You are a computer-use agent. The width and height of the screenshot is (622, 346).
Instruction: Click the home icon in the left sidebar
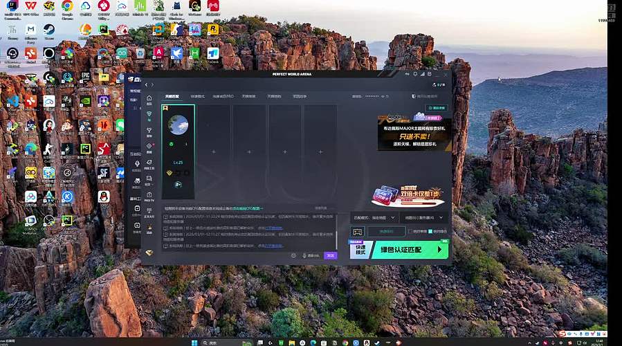click(149, 98)
